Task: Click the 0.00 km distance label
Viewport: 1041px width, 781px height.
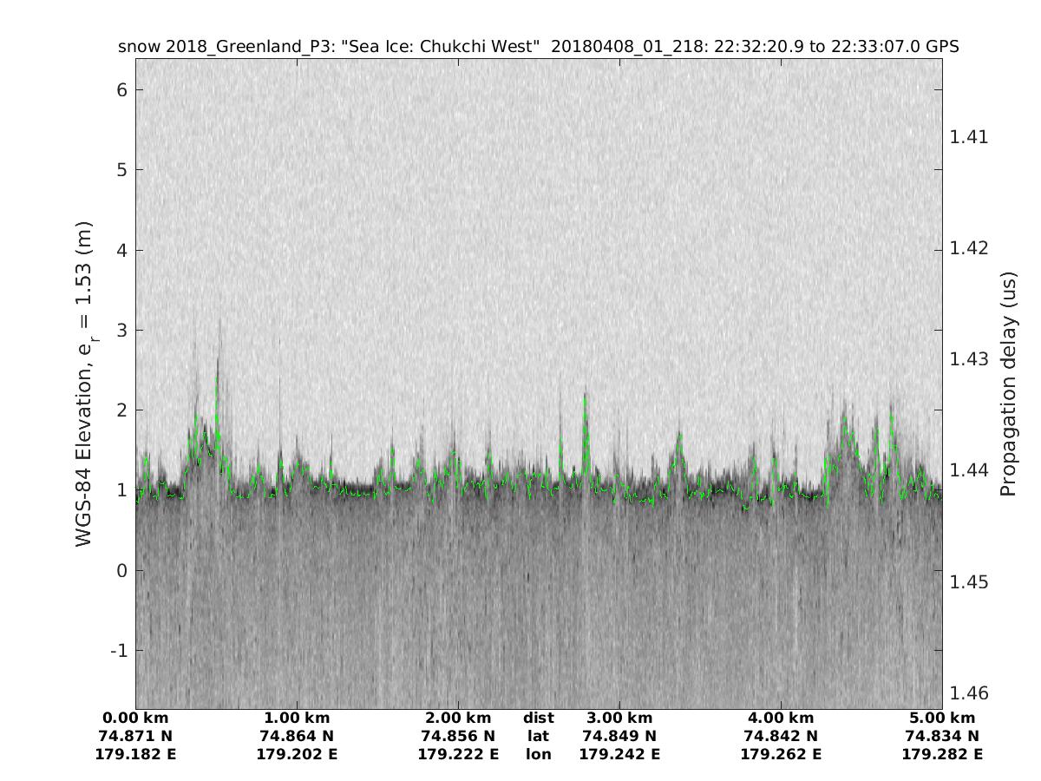Action: click(135, 718)
